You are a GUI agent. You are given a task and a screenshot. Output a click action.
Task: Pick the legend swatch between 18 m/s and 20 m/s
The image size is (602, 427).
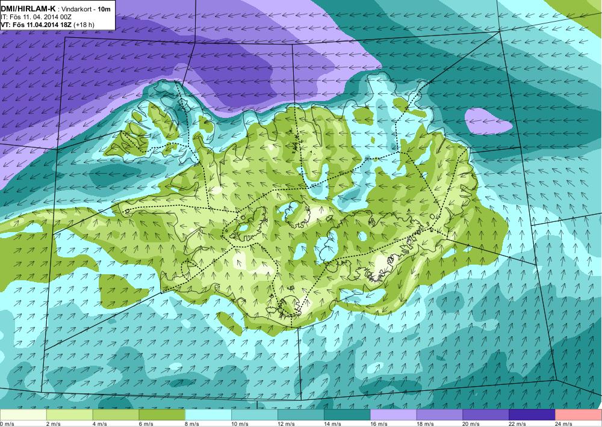click(439, 415)
